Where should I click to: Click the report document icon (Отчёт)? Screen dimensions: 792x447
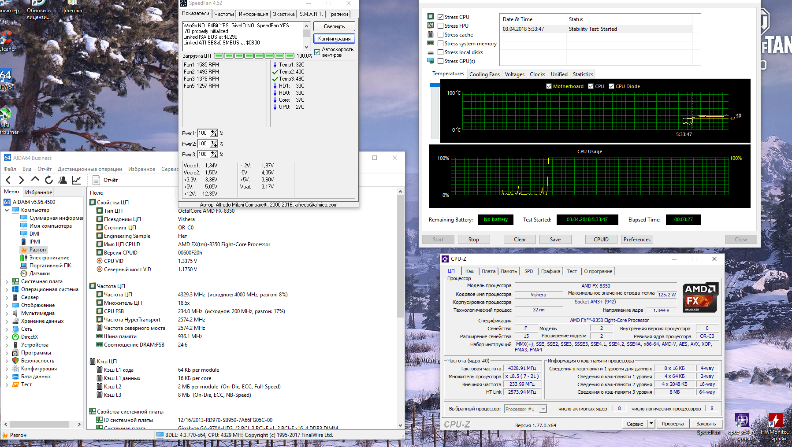(96, 180)
